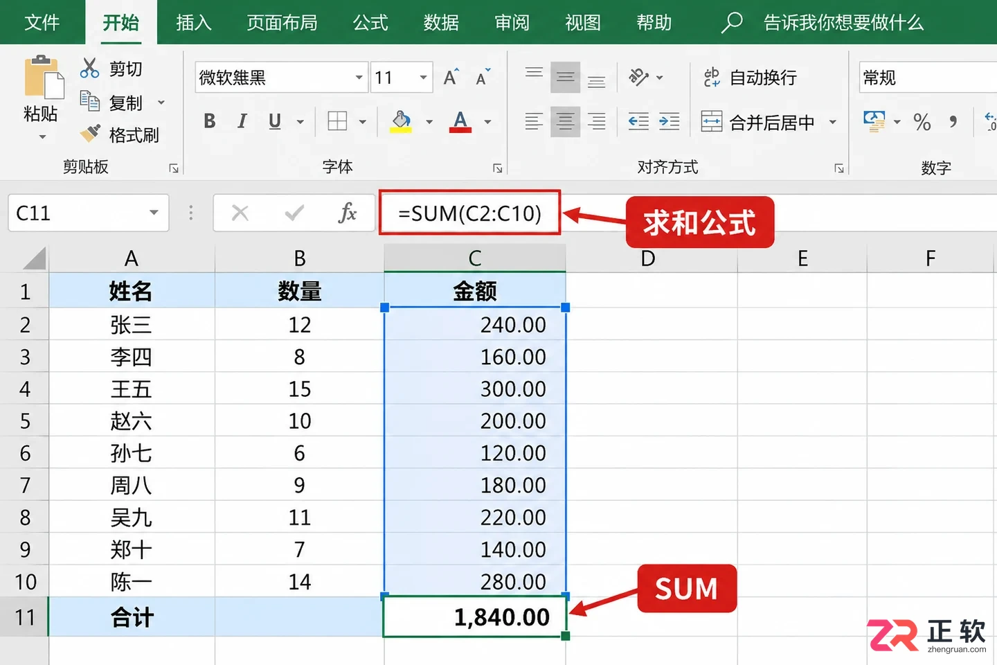Screen dimensions: 997x665
Task: Align text right
Action: (596, 122)
